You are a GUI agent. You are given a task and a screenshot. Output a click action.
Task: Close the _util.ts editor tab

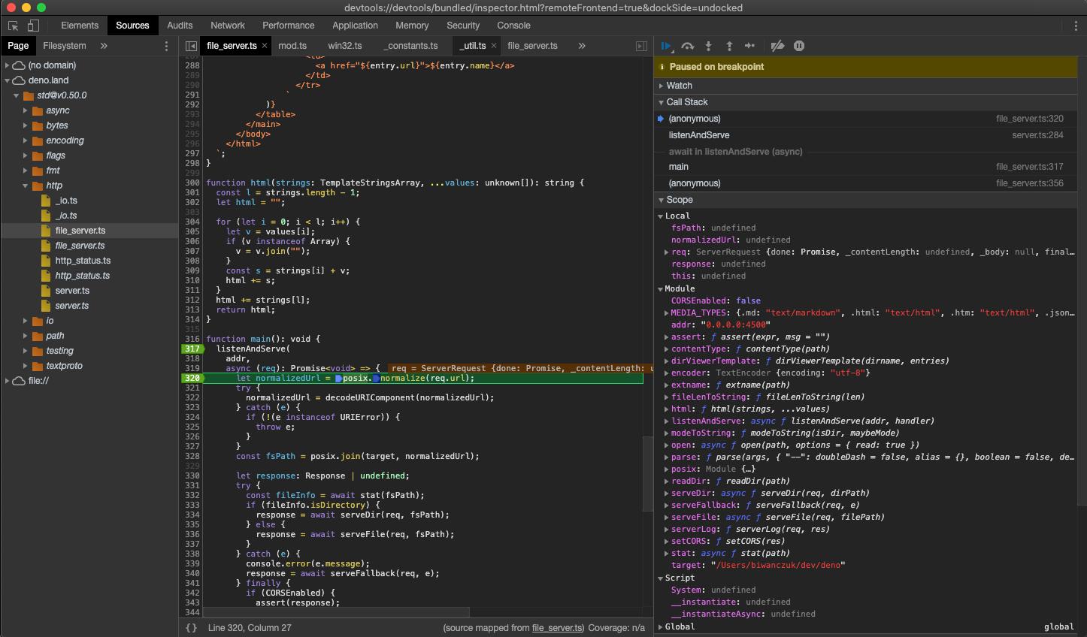click(494, 46)
